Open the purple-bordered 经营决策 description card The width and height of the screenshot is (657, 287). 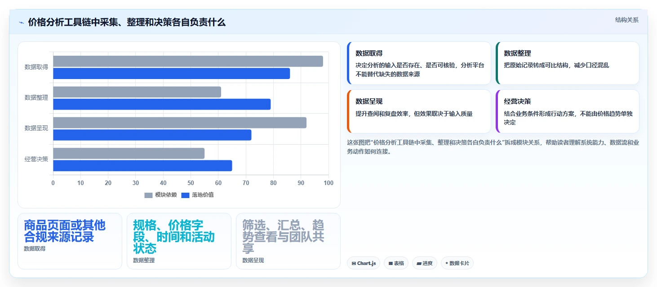point(567,111)
